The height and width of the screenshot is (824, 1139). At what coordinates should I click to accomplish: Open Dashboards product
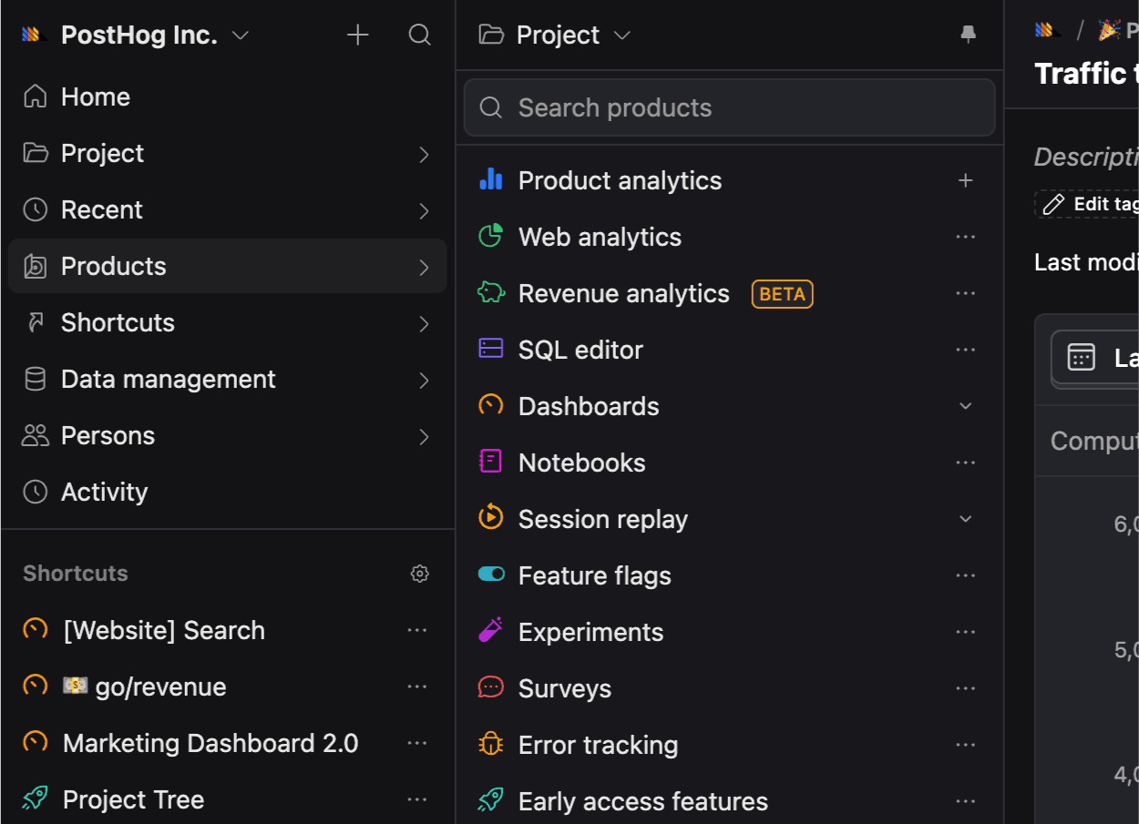[x=589, y=406]
